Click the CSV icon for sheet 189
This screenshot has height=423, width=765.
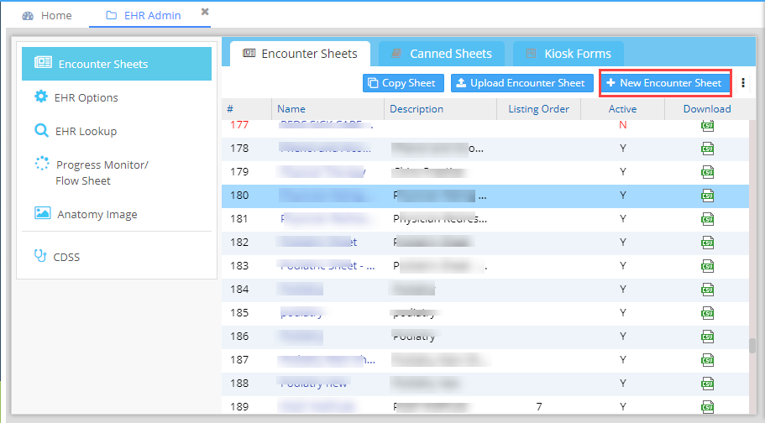point(707,407)
